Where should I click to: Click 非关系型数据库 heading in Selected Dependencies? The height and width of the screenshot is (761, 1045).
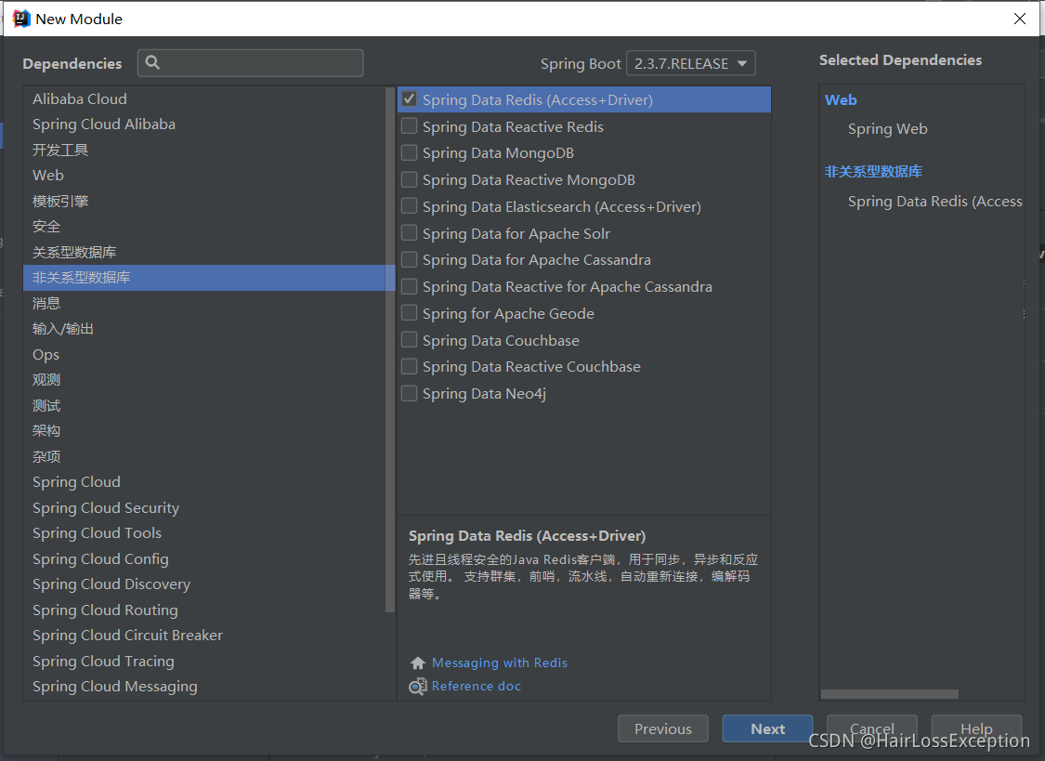point(874,172)
